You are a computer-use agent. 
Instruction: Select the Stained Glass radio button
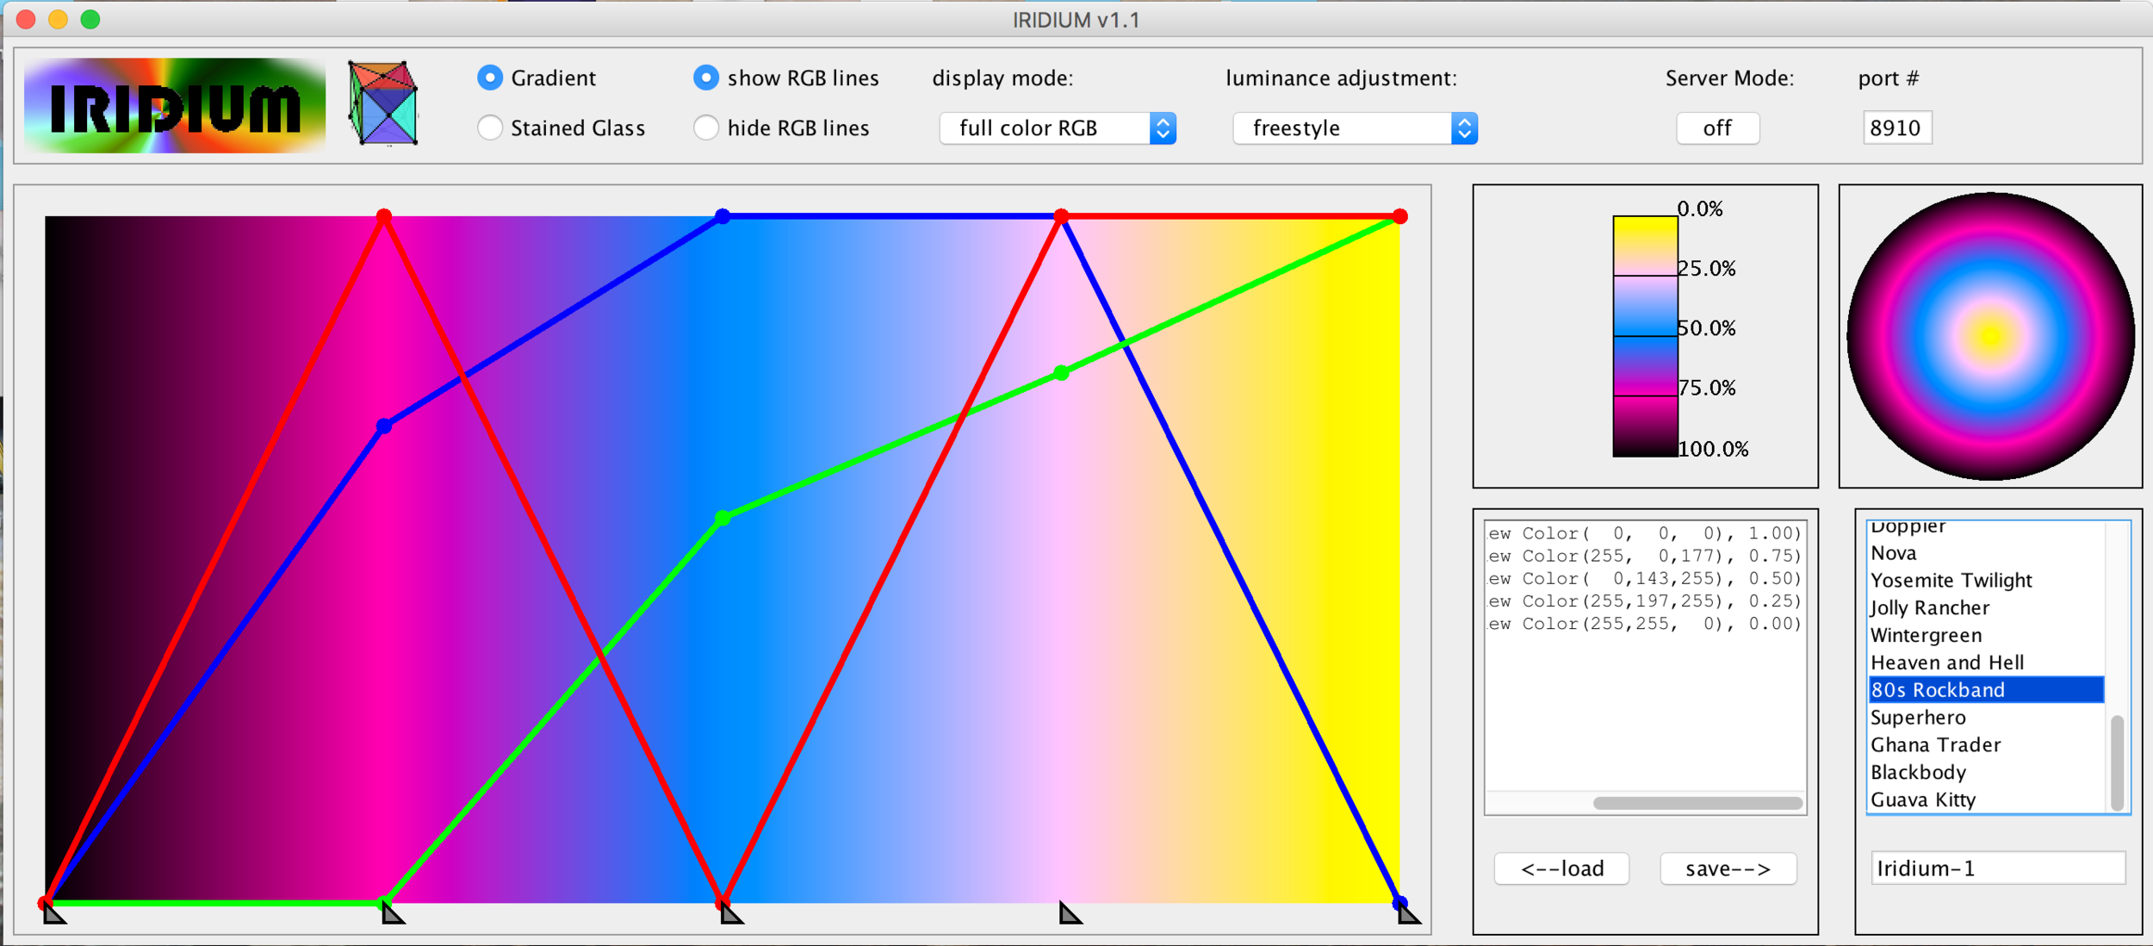click(490, 128)
